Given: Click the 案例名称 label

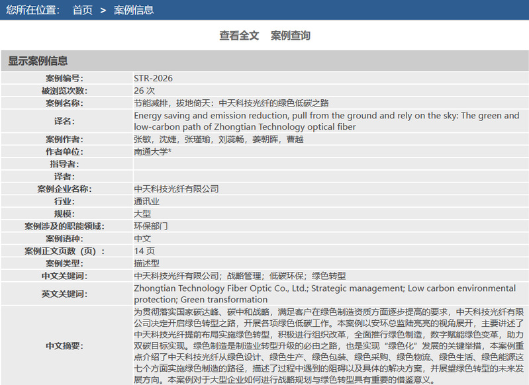Looking at the screenshot, I should tap(64, 103).
